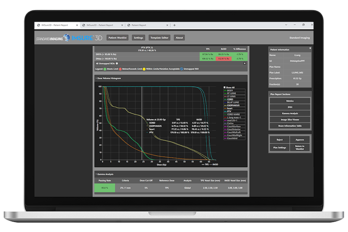Toggle Carina legend entry
Image resolution: width=348 pixels, height=232 pixels.
[x=234, y=123]
